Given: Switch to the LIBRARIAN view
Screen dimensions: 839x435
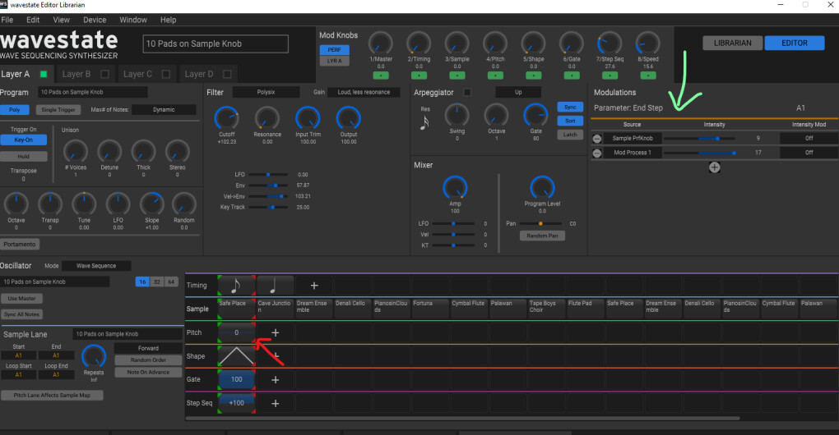Looking at the screenshot, I should (733, 43).
